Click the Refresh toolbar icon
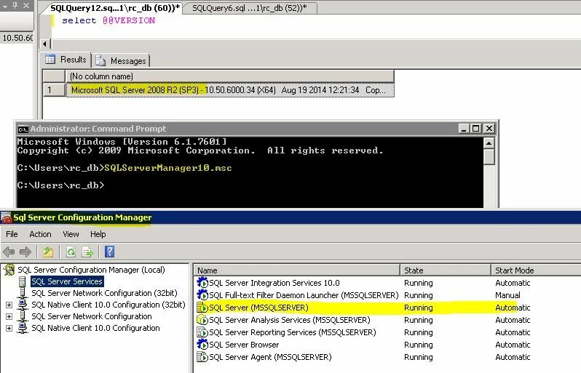The width and height of the screenshot is (581, 373). [71, 252]
